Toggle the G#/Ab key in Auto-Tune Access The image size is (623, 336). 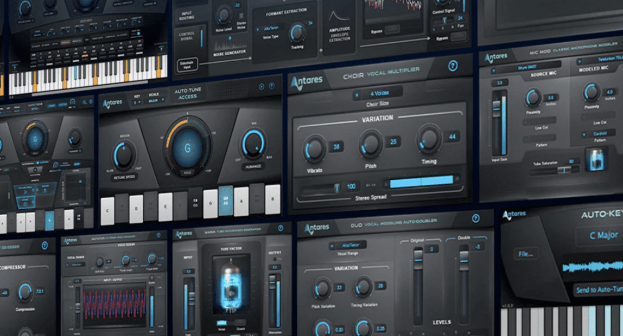(226, 201)
